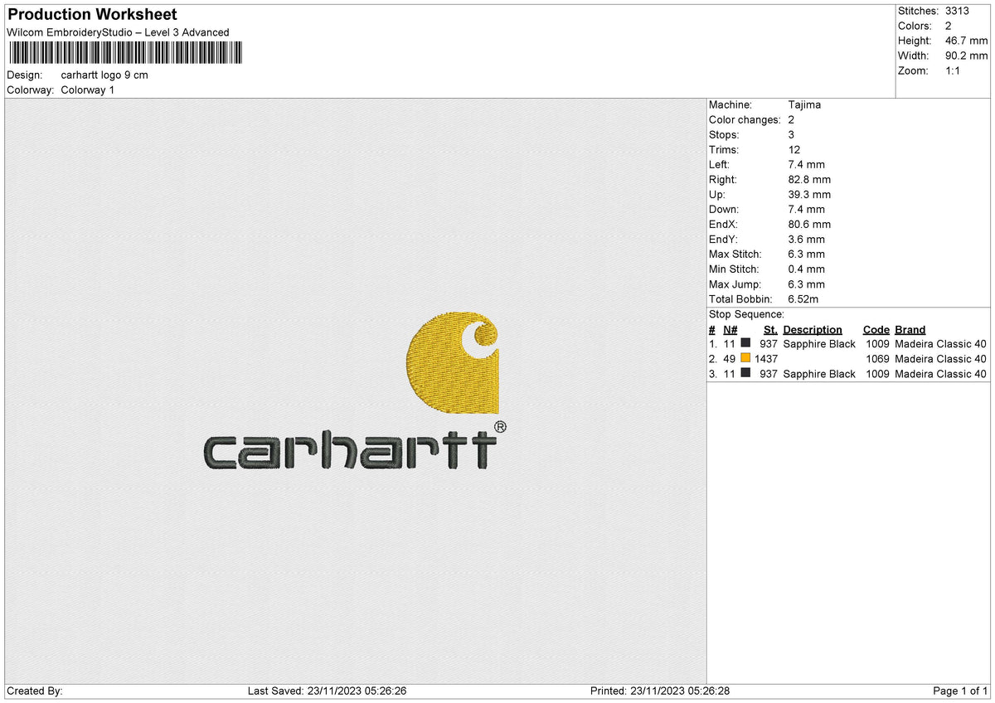Click the Stop Sequence label

pyautogui.click(x=746, y=314)
